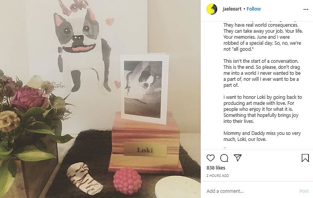Submit comment with the Post button
The height and width of the screenshot is (198, 313).
pyautogui.click(x=304, y=191)
